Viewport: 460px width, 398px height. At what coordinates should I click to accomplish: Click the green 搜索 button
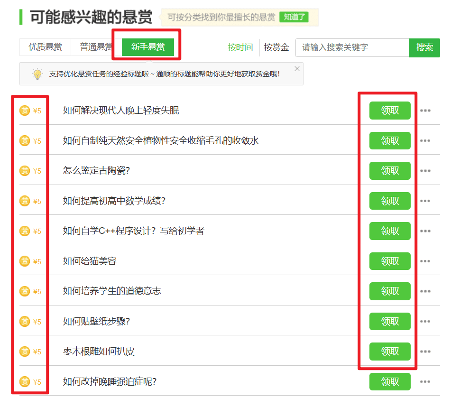pyautogui.click(x=424, y=47)
